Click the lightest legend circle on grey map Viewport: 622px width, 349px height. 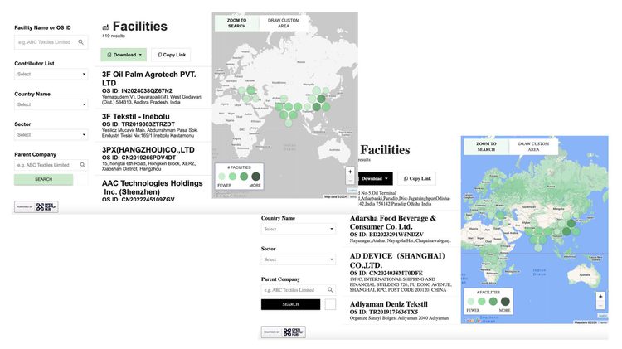point(221,177)
